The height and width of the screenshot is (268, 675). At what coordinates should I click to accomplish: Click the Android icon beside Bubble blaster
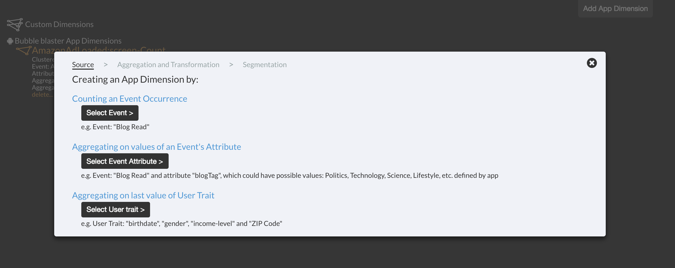click(10, 41)
